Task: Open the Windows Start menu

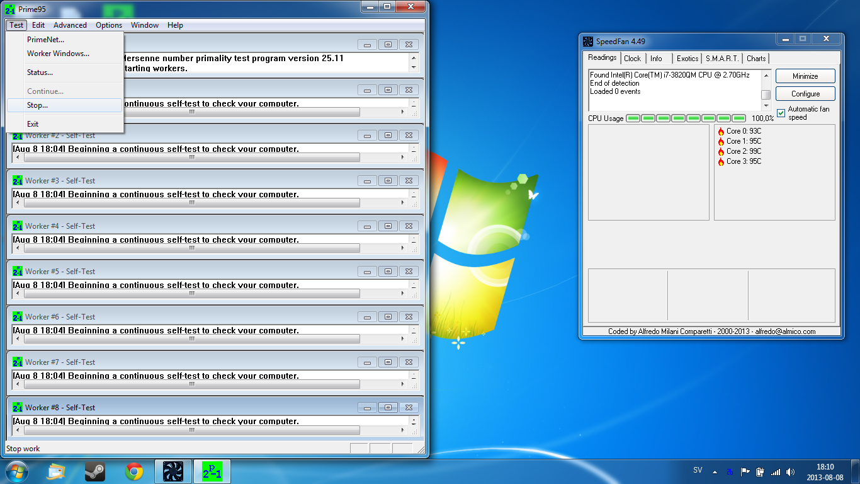Action: tap(17, 471)
